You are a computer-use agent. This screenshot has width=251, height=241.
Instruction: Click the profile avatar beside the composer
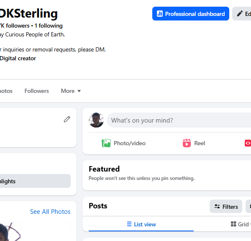coord(96,120)
